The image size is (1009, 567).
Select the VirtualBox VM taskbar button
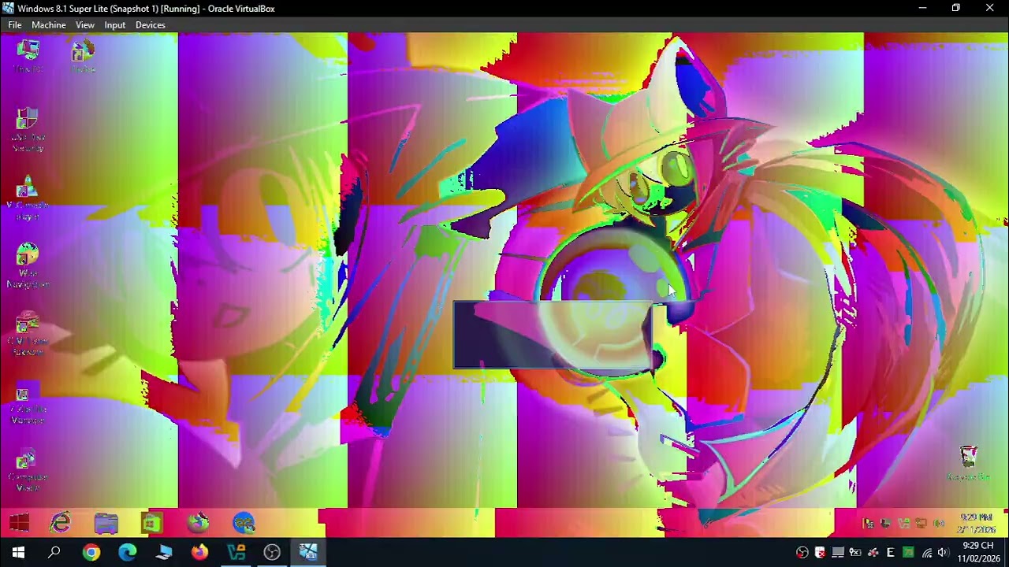click(x=308, y=553)
